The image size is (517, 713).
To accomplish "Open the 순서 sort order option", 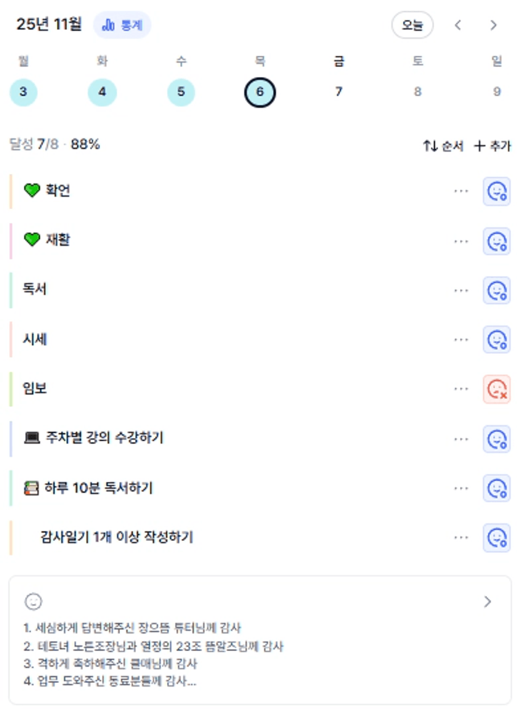I will coord(443,146).
